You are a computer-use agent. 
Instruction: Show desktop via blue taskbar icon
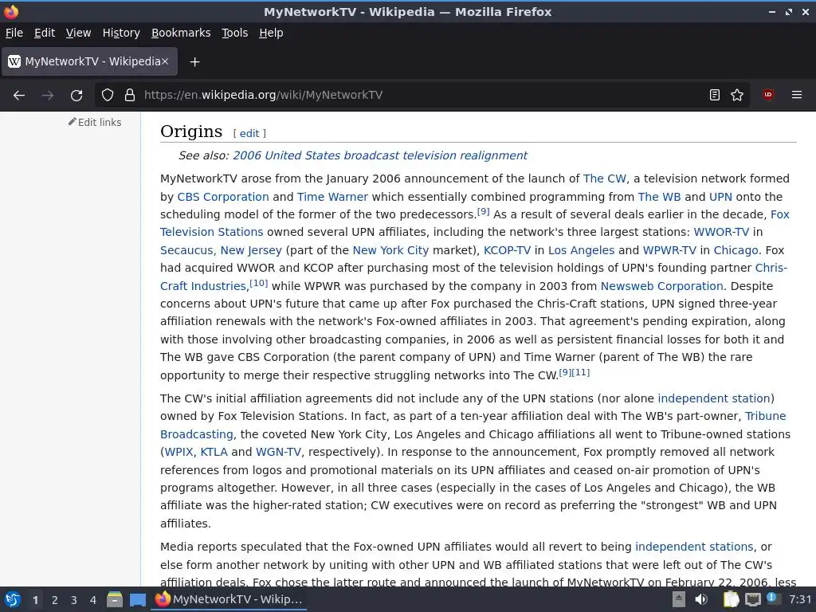137,600
